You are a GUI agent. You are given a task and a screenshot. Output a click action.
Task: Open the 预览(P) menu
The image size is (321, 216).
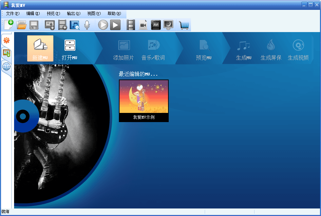pyautogui.click(x=53, y=13)
